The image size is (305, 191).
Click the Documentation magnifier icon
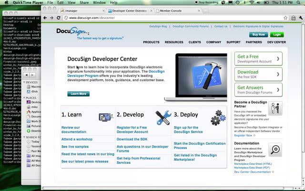(275, 149)
